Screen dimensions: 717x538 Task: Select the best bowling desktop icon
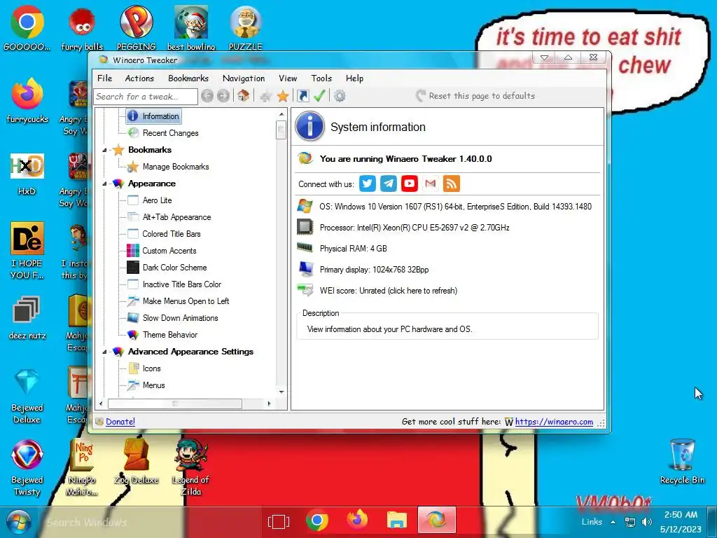point(191,28)
